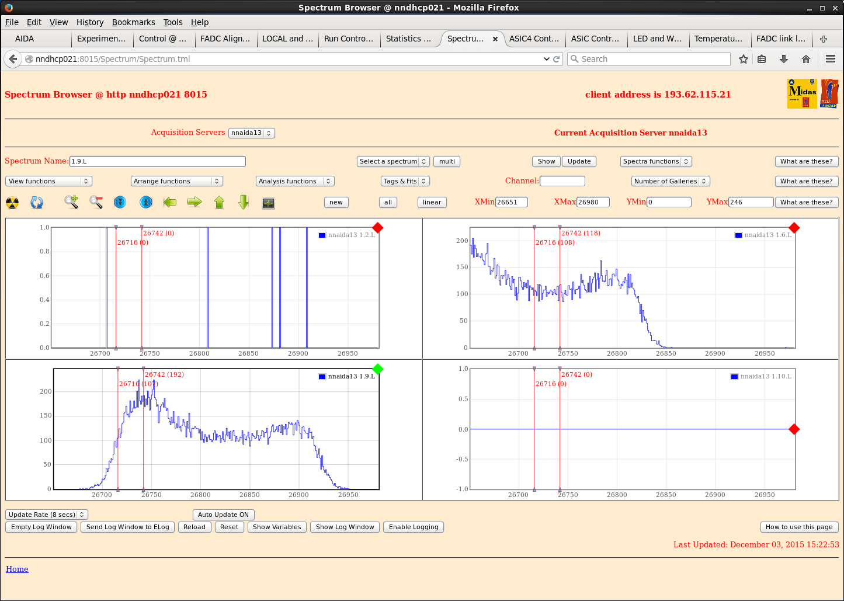Click the zoom in magnifier icon
The width and height of the screenshot is (844, 601).
(71, 202)
